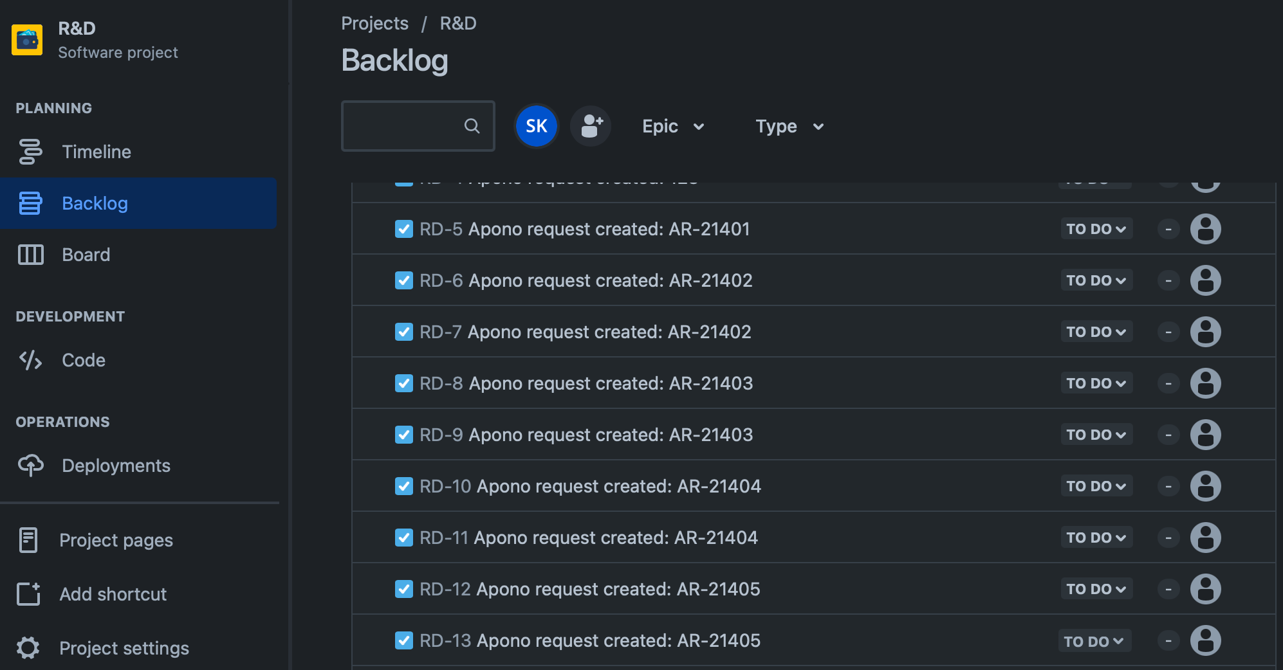The height and width of the screenshot is (670, 1283).
Task: Click the task type checkbox icon for RD-9
Action: coord(403,435)
